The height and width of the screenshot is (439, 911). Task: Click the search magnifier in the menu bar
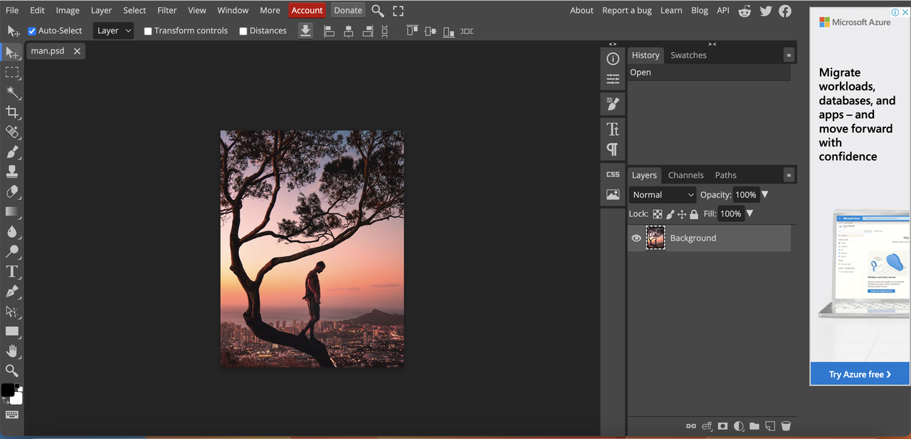tap(378, 11)
